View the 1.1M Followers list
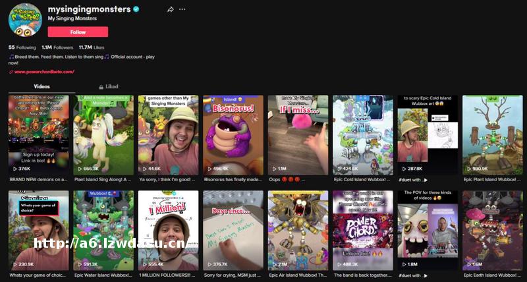Image resolution: width=527 pixels, height=282 pixels. tap(57, 47)
